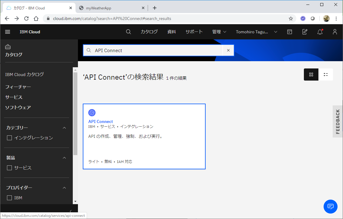
Task: Select サービス in the sidebar navigation
Action: point(14,97)
